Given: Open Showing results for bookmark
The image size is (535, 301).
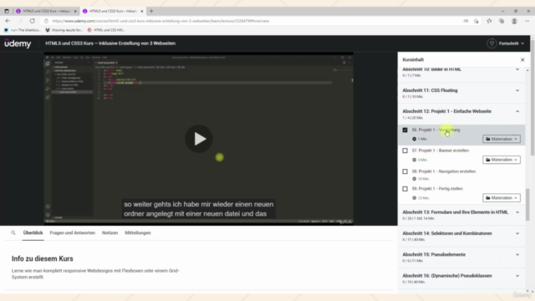Looking at the screenshot, I should tap(64, 30).
